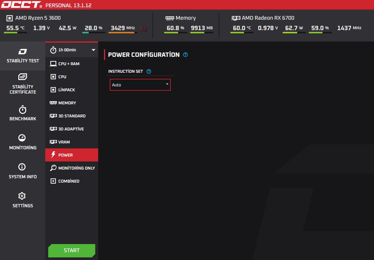Go to the Benchmark label
This screenshot has width=374, height=260.
(23, 119)
